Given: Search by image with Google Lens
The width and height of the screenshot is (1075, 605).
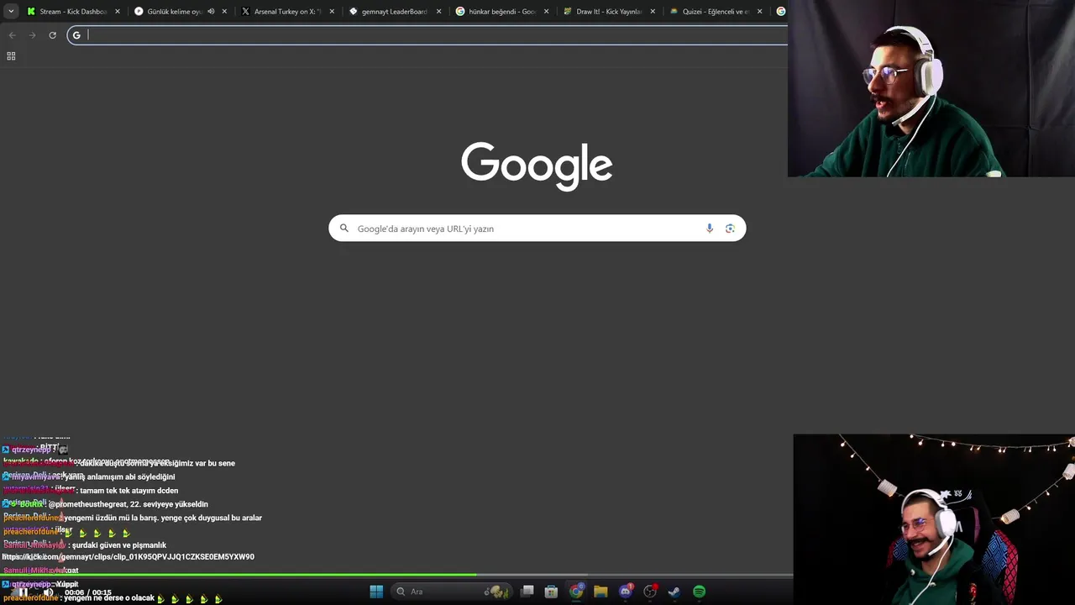Looking at the screenshot, I should click(x=730, y=228).
